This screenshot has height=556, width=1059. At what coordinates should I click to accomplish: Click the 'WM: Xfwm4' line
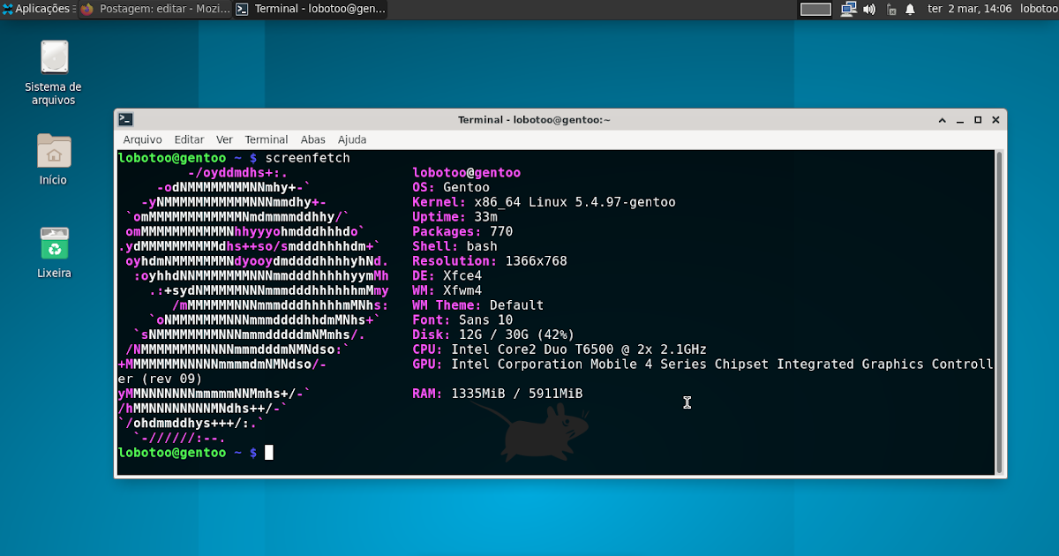pyautogui.click(x=447, y=290)
